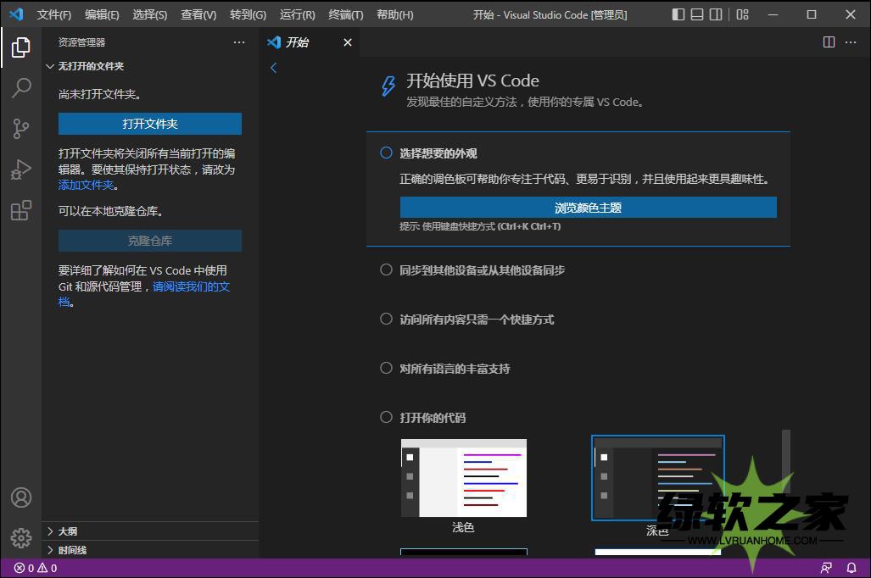Screen dimensions: 871x578
Task: Open the 终端(T) menu
Action: (345, 14)
